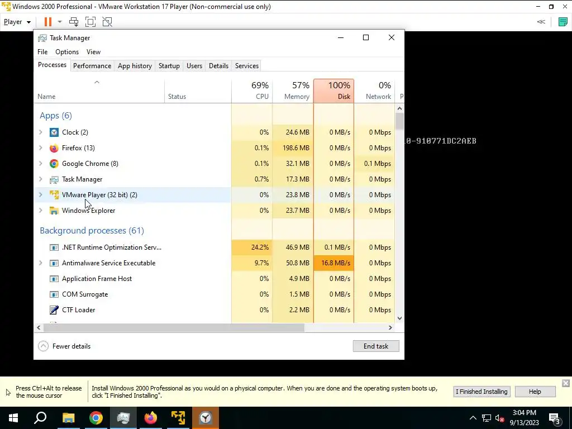Image resolution: width=572 pixels, height=429 pixels.
Task: Switch to the App history tab
Action: coord(135,66)
